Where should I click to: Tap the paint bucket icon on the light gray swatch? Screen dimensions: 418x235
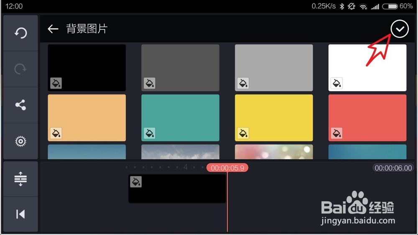pos(243,83)
